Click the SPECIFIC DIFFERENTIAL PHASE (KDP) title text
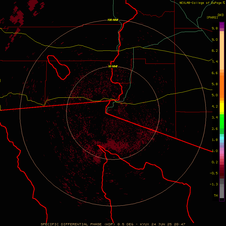Viewport: 226px width, 226px height. click(x=78, y=224)
